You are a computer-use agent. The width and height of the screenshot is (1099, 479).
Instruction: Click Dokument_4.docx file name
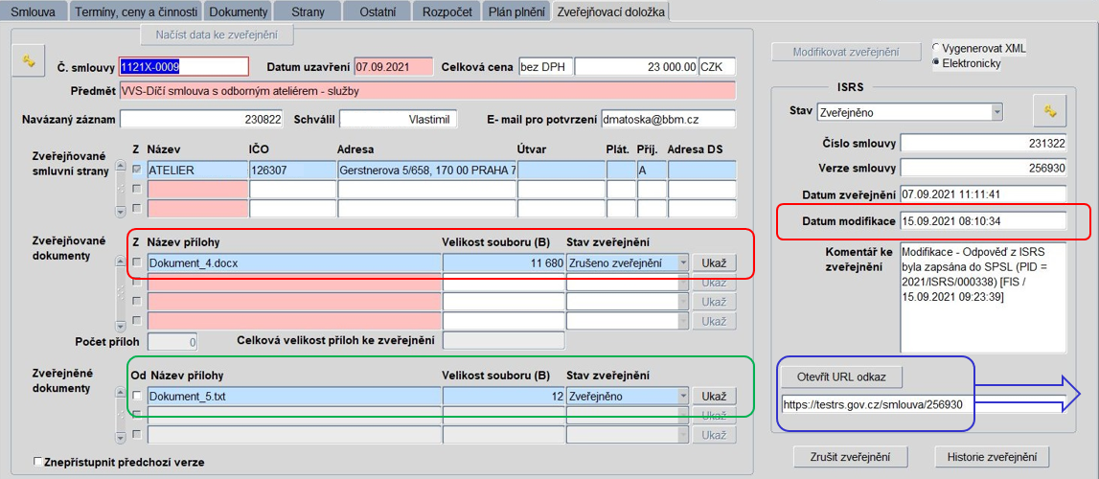[x=294, y=263]
